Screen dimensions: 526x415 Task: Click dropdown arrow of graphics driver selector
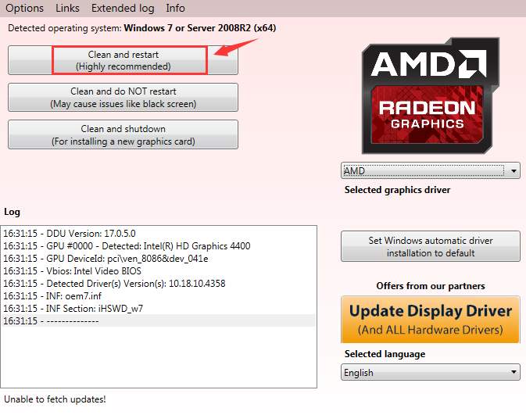[513, 171]
